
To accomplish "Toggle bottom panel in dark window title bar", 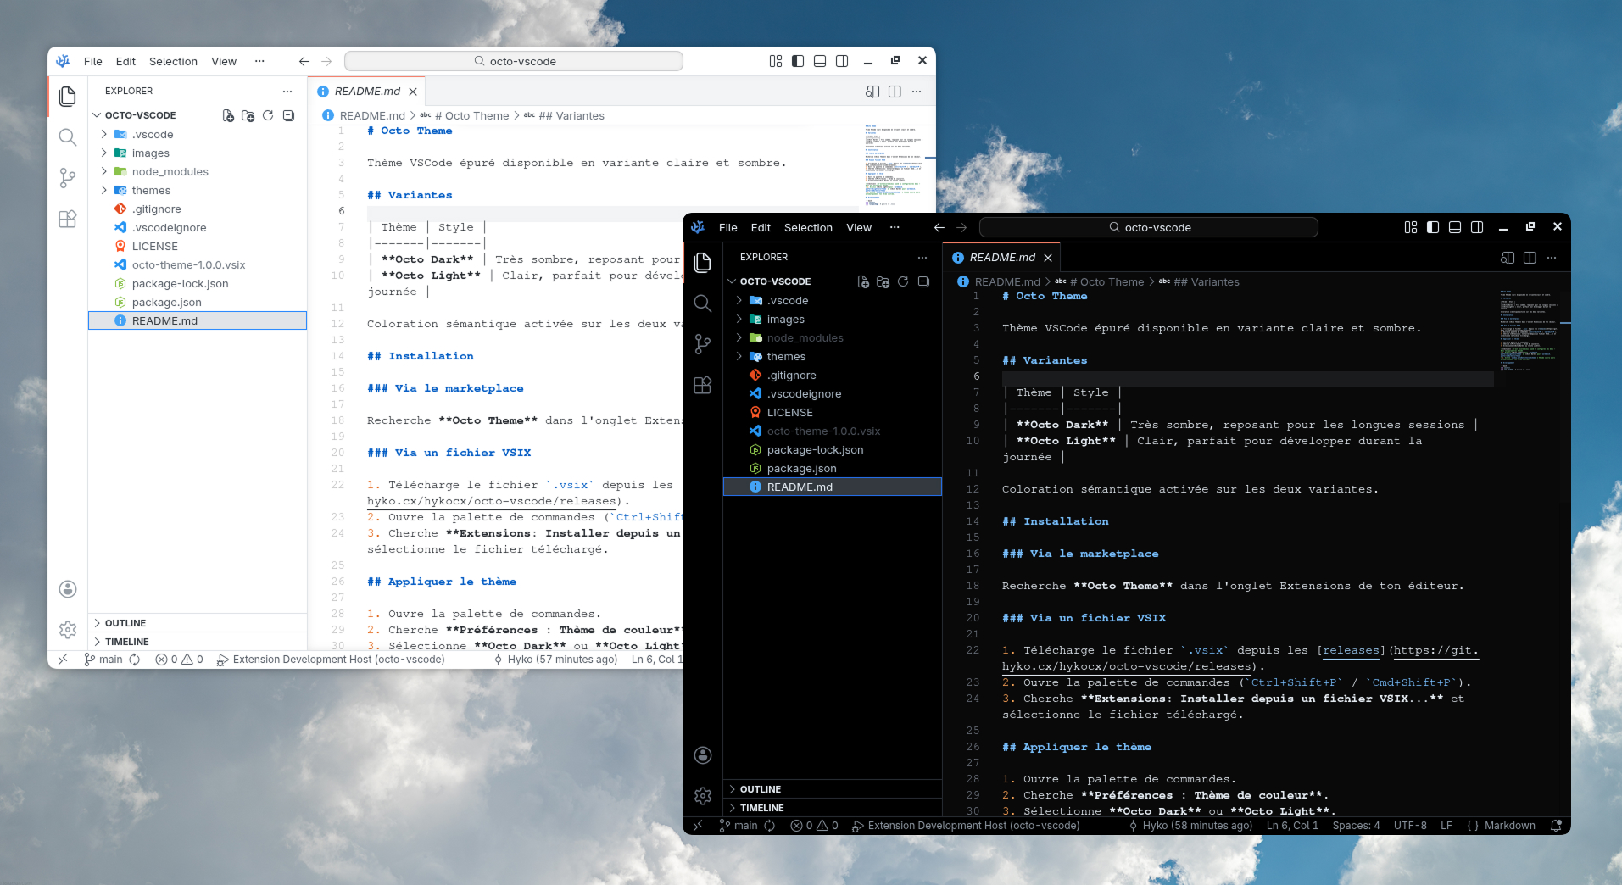I will (x=1455, y=227).
